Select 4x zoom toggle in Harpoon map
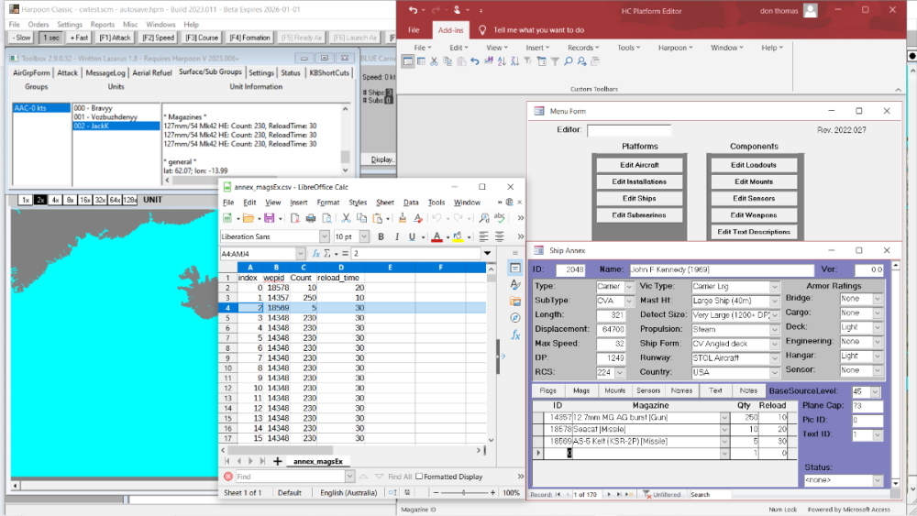Viewport: 917px width, 516px height. pos(55,200)
